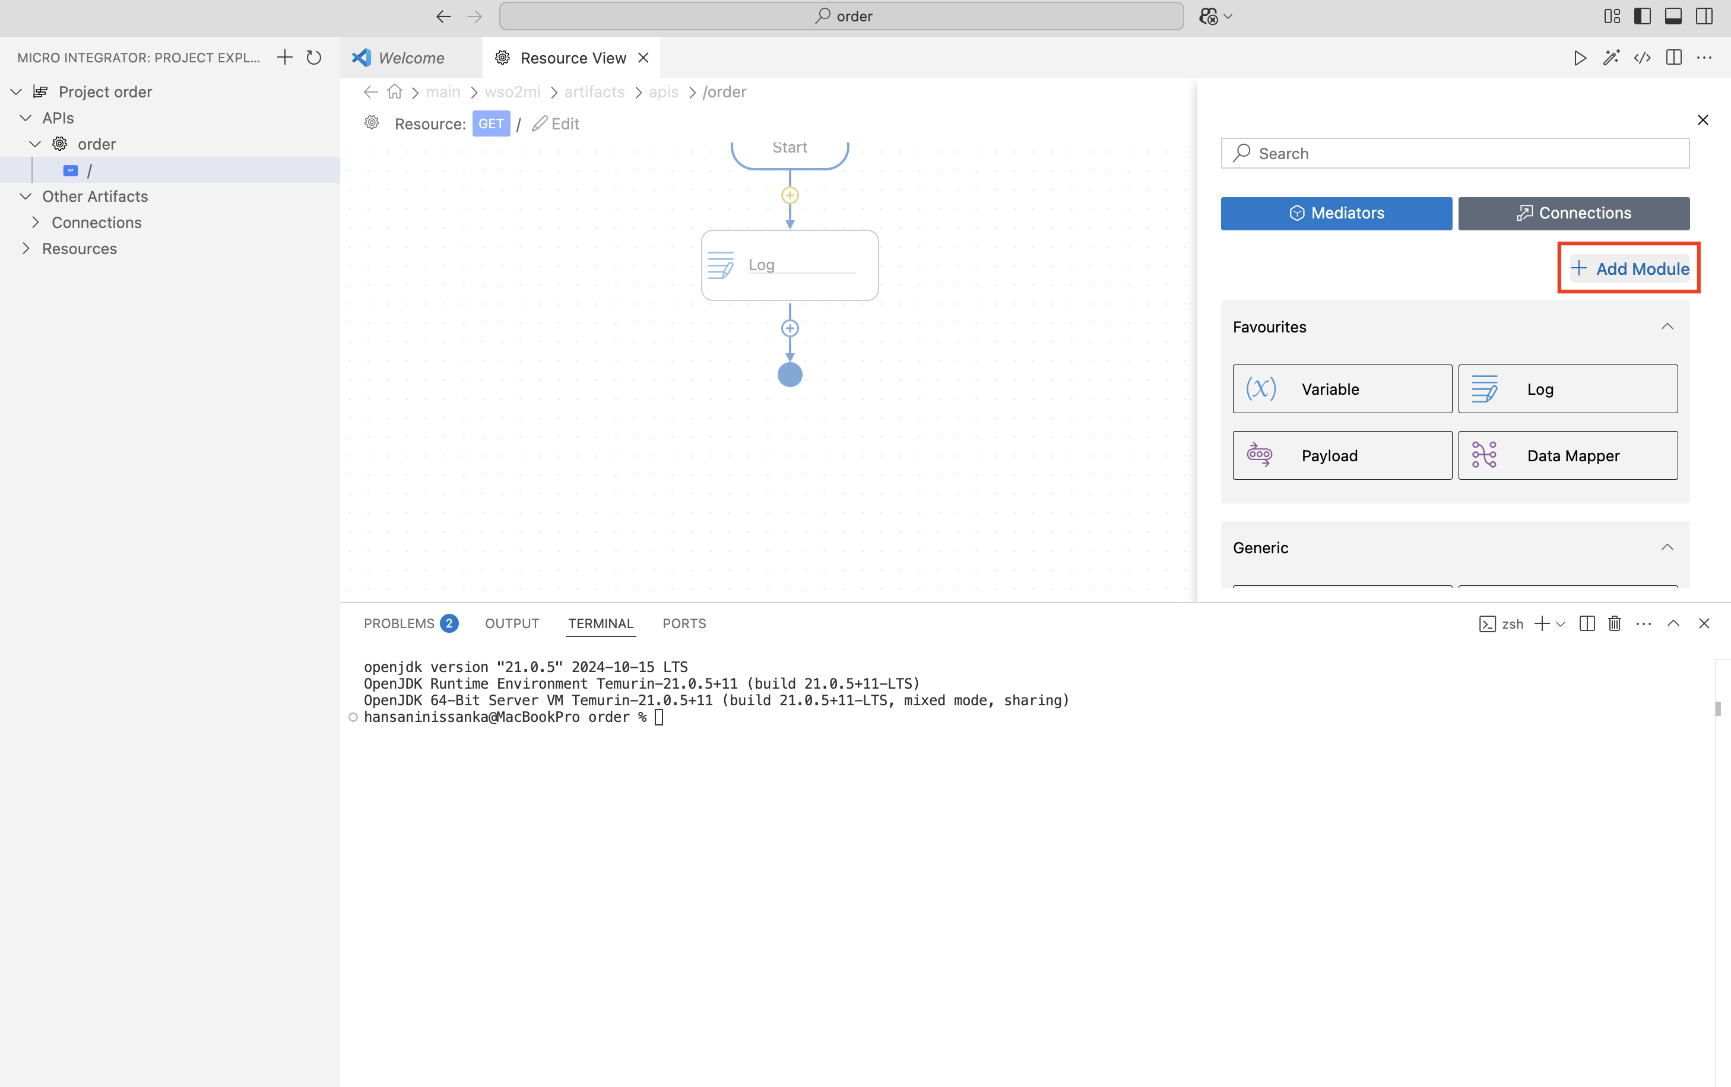Toggle the bottom panel visibility
1731x1087 pixels.
1673,16
